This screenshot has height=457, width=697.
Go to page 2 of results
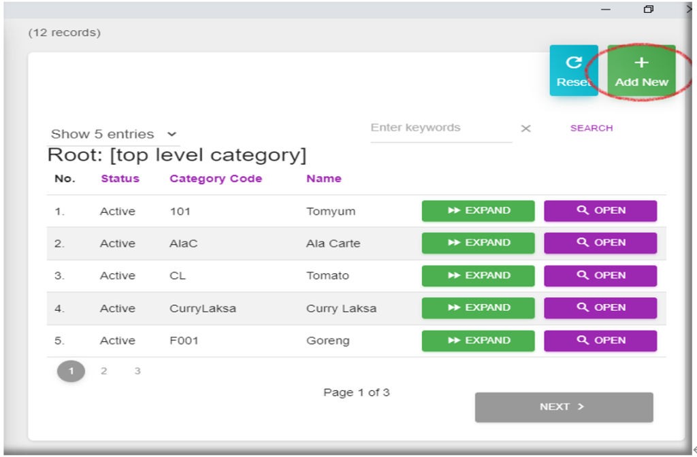point(104,371)
